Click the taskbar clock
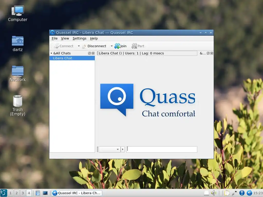Screen dimensions: 263x197 click(x=258, y=193)
